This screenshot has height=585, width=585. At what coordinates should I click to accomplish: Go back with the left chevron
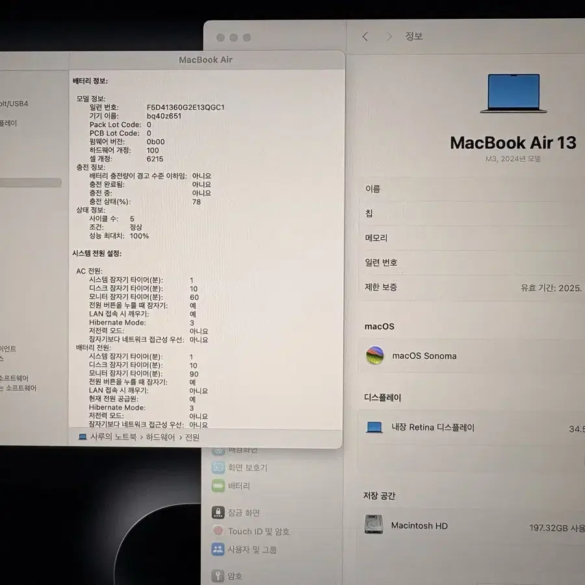point(365,36)
